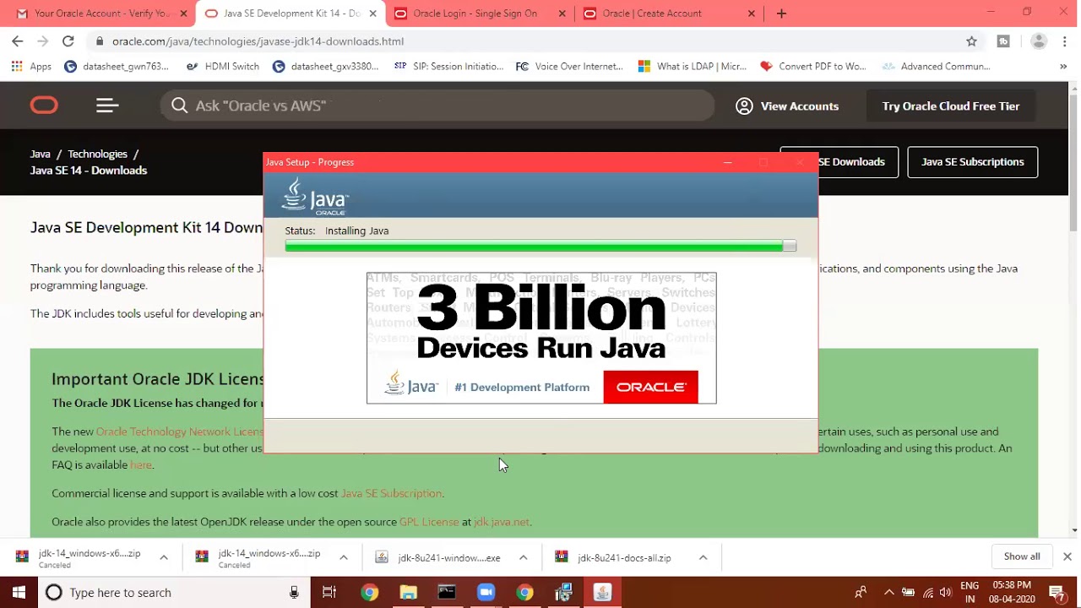Close the Your Oracle Account tab
This screenshot has height=608, width=1081.
(183, 14)
